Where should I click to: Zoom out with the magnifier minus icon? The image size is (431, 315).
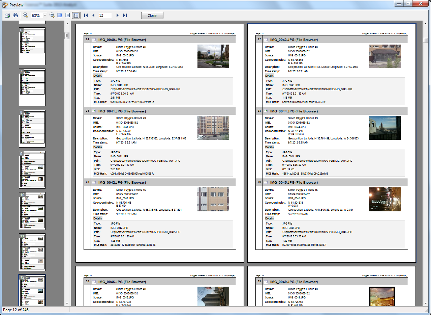tap(52, 16)
